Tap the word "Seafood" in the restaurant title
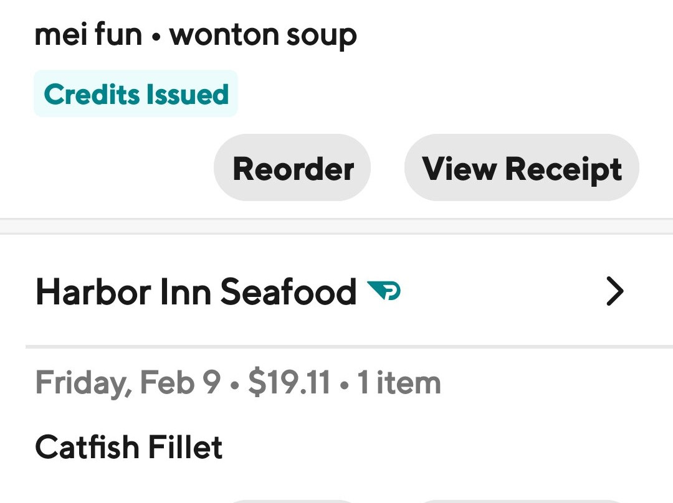Viewport: 673px width, 503px height. click(x=289, y=291)
